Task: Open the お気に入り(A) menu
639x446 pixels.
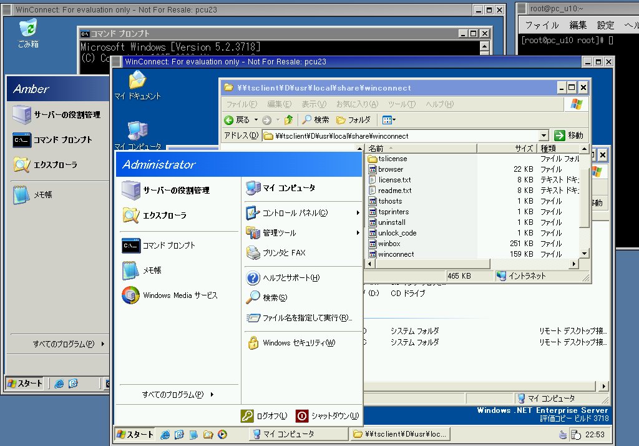Action: coord(358,104)
